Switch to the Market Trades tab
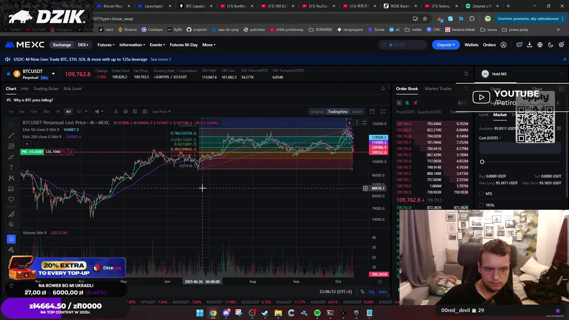 point(438,88)
